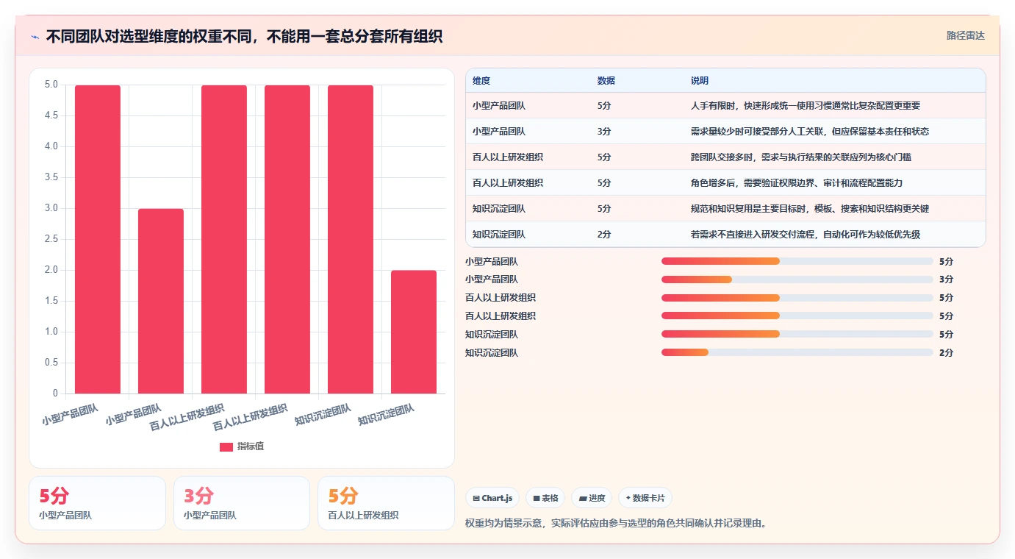Click the 小型产品团队 progress bar showing 3分
This screenshot has height=559, width=1015.
(797, 279)
